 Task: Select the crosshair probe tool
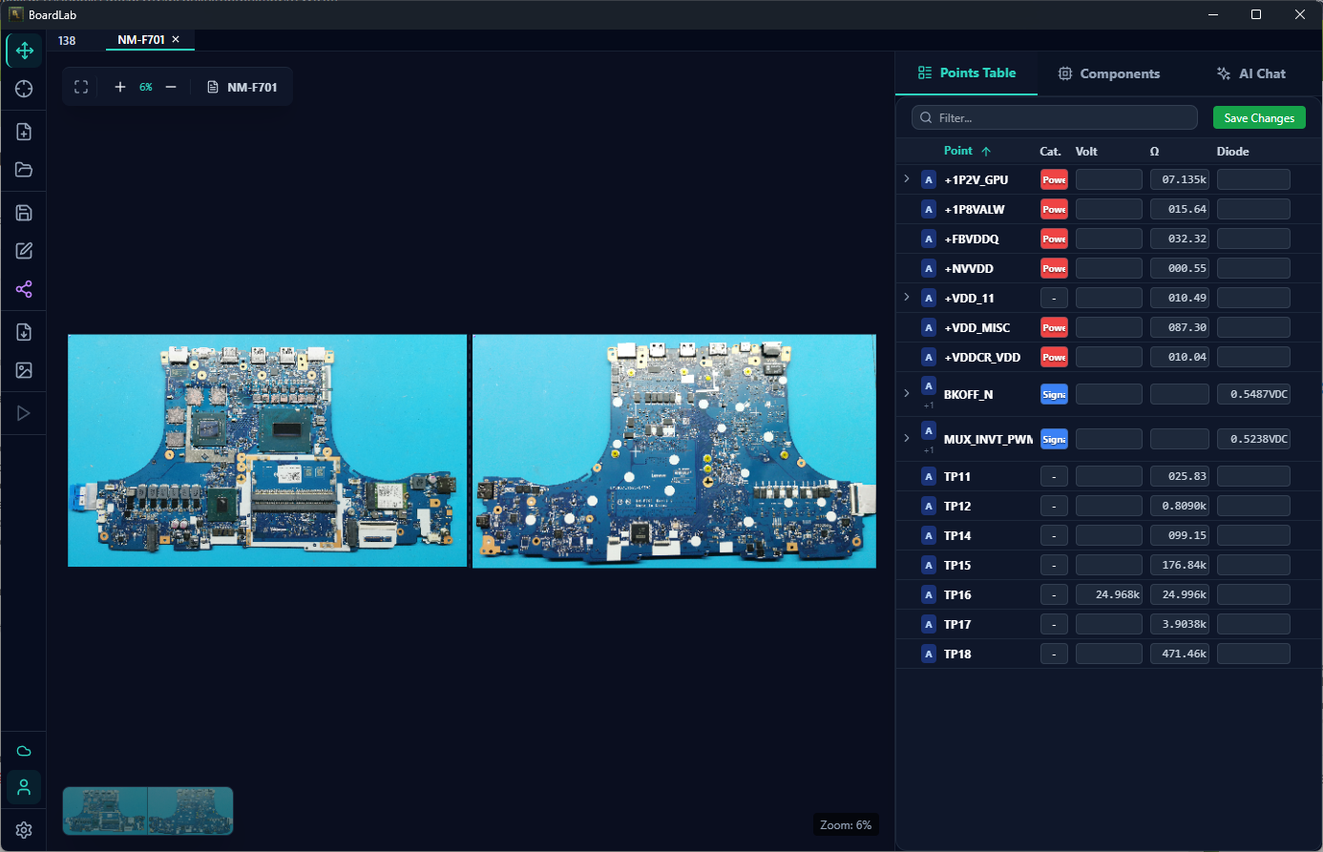pos(23,88)
